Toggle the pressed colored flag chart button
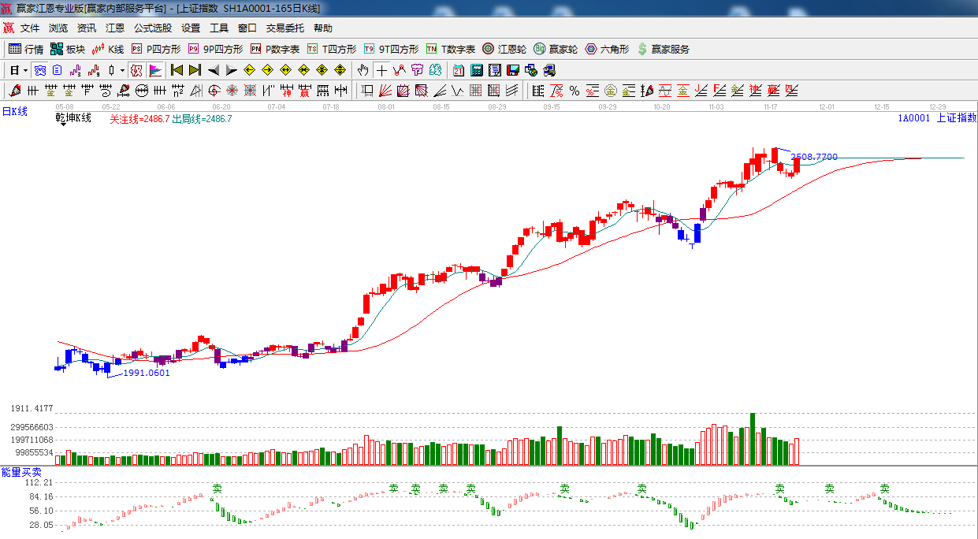The width and height of the screenshot is (978, 539). tap(154, 70)
